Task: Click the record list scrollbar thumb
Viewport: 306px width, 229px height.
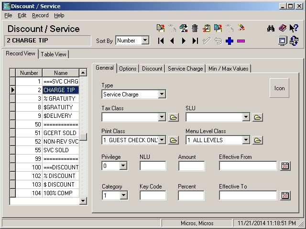Action: tap(83, 137)
